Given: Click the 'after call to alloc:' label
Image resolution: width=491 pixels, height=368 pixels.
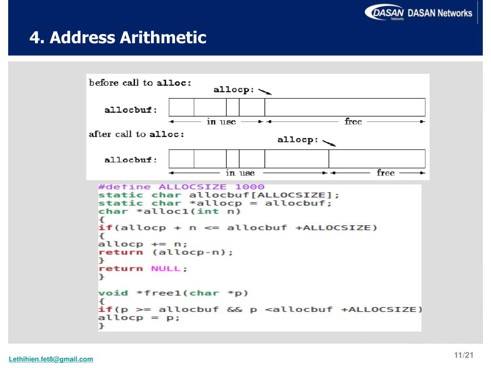Looking at the screenshot, I should tap(137, 134).
